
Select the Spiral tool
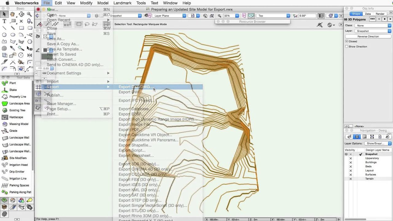pos(4,48)
